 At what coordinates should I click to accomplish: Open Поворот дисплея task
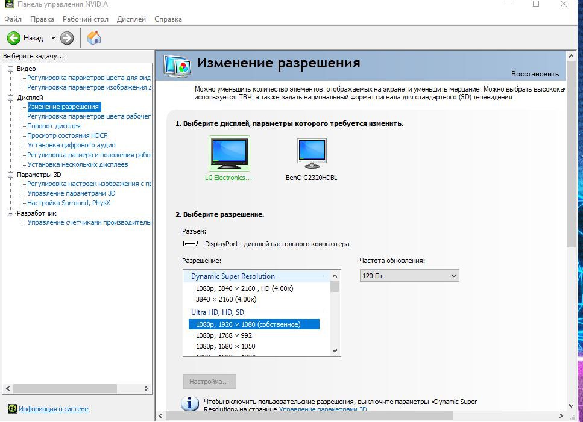(x=54, y=126)
